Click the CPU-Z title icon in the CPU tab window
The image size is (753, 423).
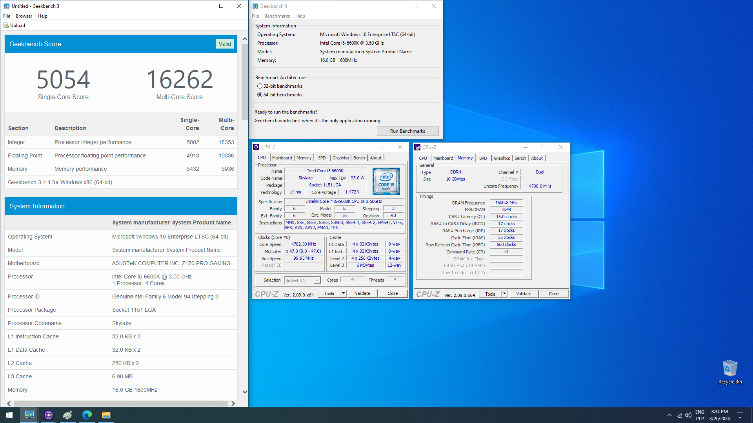(256, 147)
